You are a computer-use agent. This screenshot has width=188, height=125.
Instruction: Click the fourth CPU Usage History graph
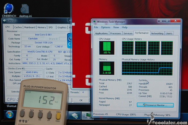[x=167, y=48]
